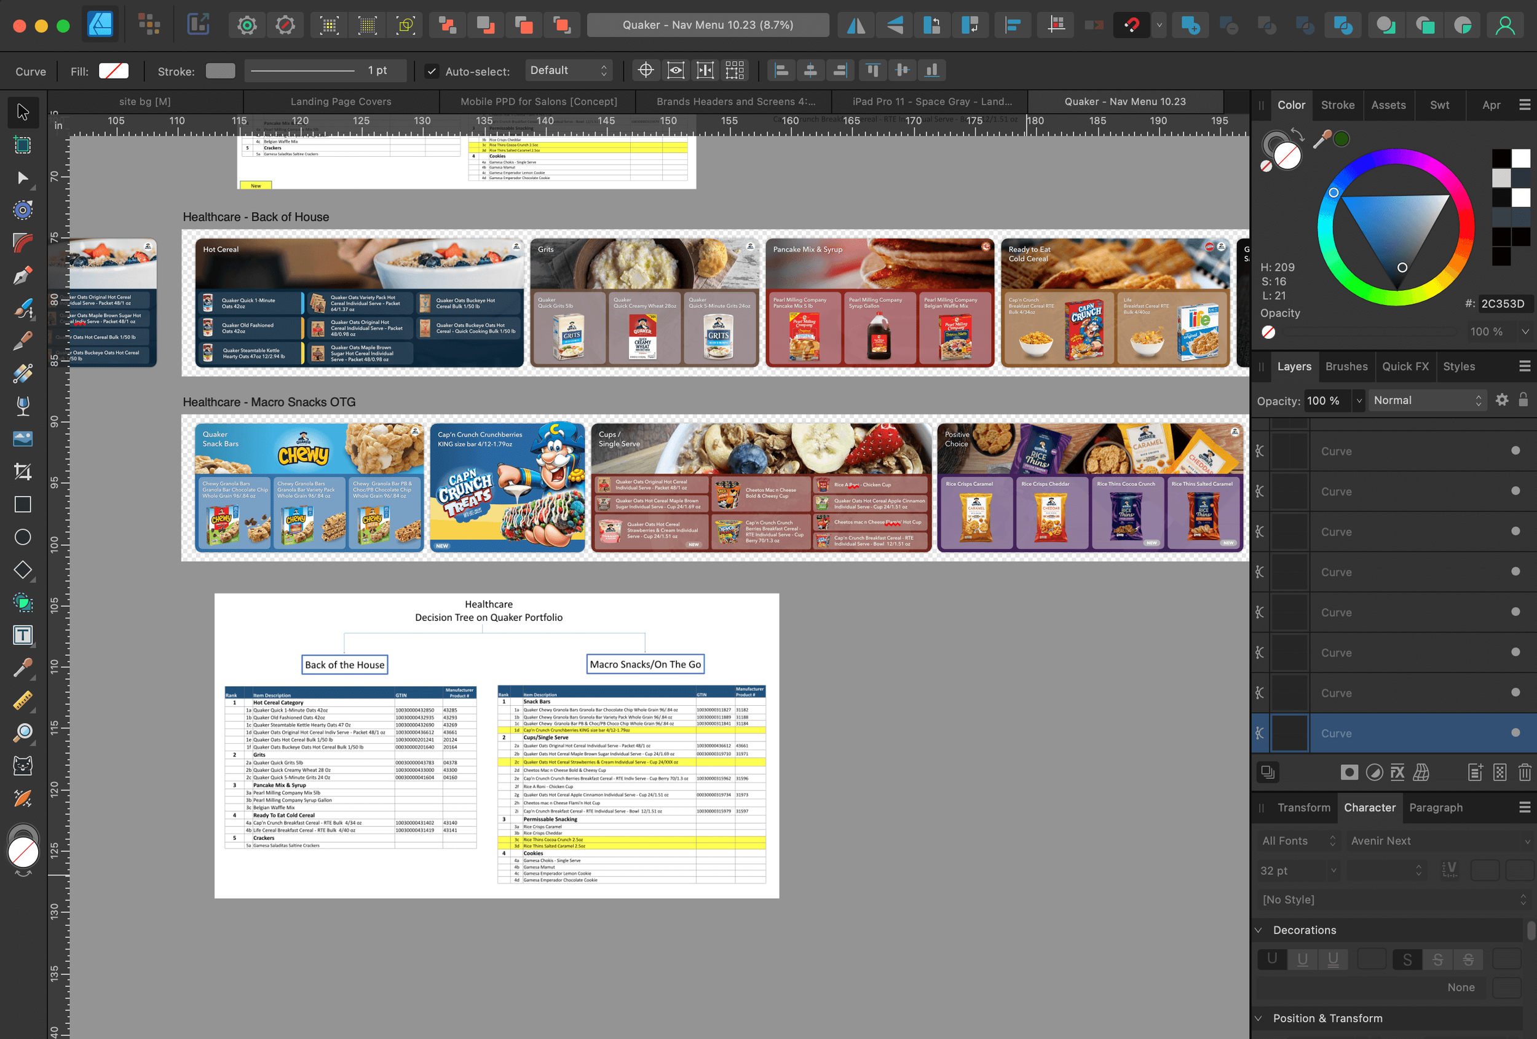Pick color with the eyedropper icon
The height and width of the screenshot is (1039, 1537).
click(1321, 139)
